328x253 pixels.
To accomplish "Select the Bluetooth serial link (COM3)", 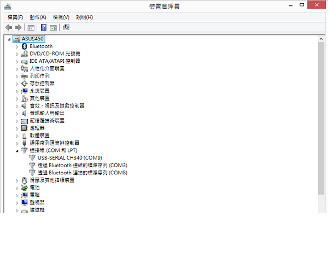I will point(83,166).
